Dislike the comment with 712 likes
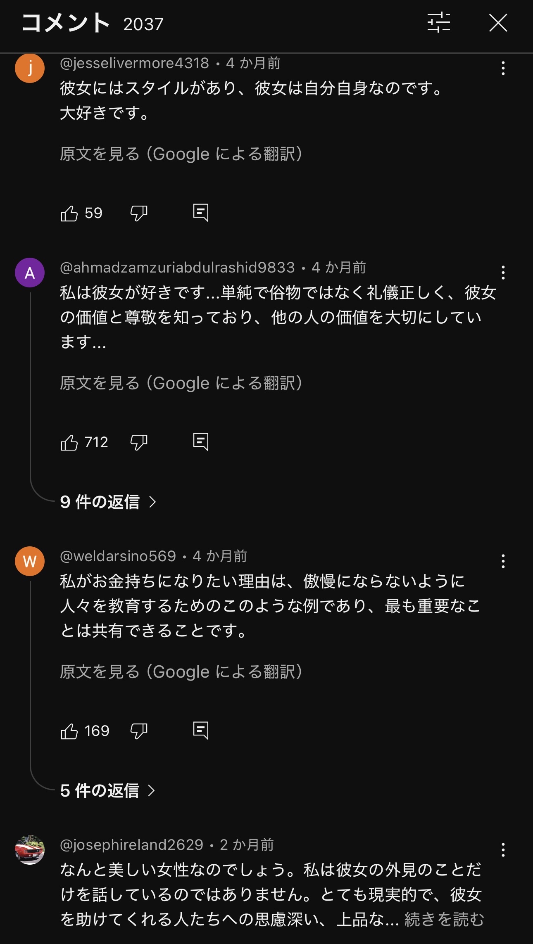Screen dimensions: 533x944 tap(138, 443)
